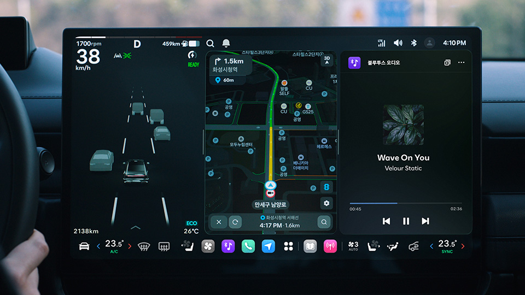
Task: Tap the green headlight indicator
Action: (127, 56)
